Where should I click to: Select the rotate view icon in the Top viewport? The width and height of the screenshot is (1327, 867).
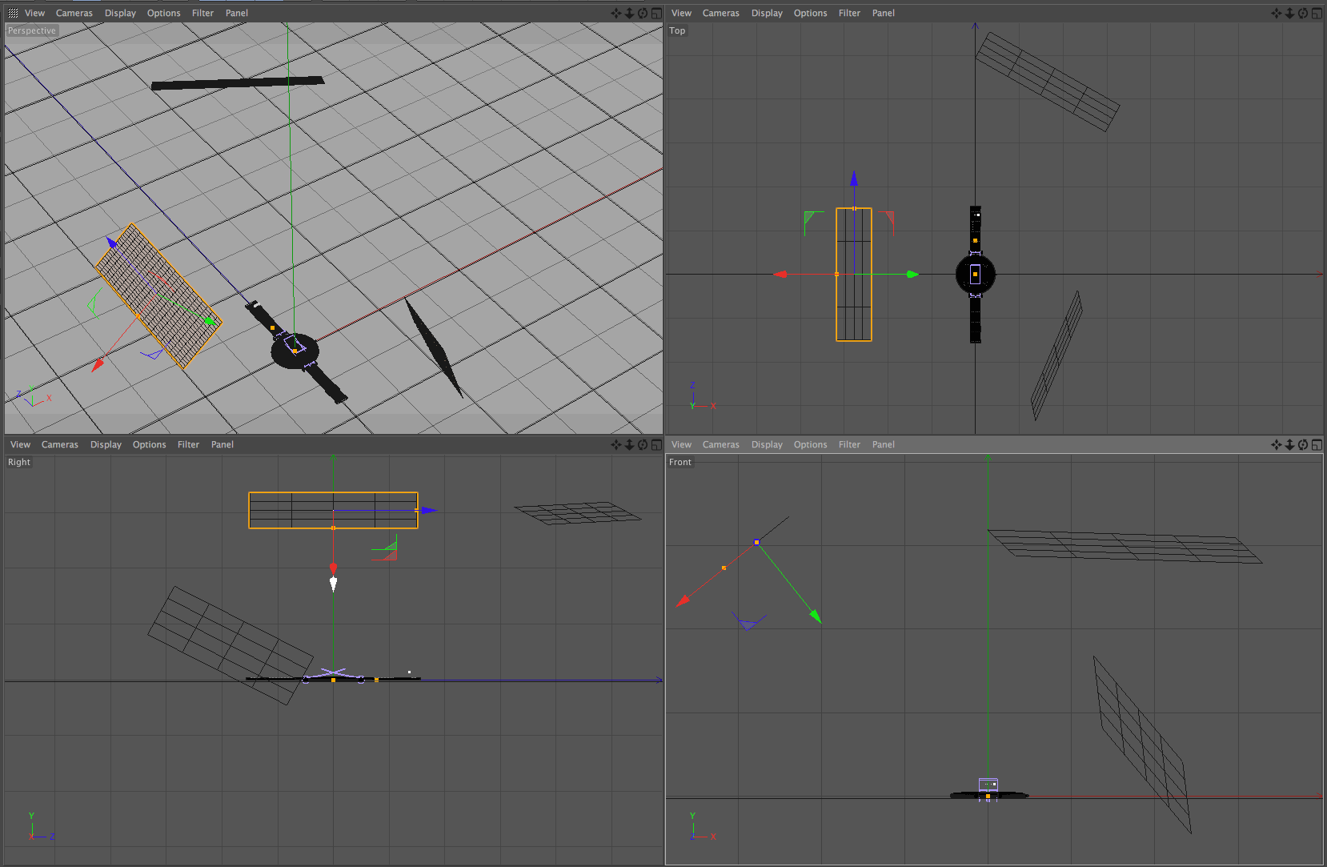tap(1303, 13)
